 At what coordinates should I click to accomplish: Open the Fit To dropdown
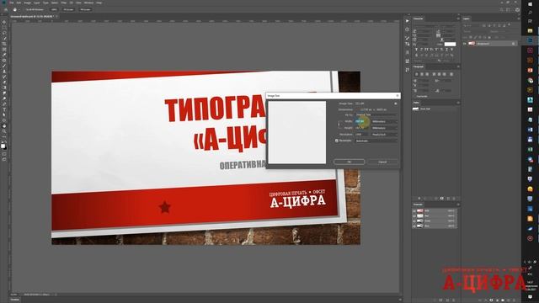pyautogui.click(x=376, y=114)
